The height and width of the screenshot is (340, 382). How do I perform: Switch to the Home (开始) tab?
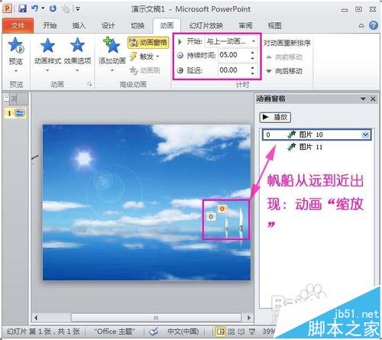coord(50,25)
